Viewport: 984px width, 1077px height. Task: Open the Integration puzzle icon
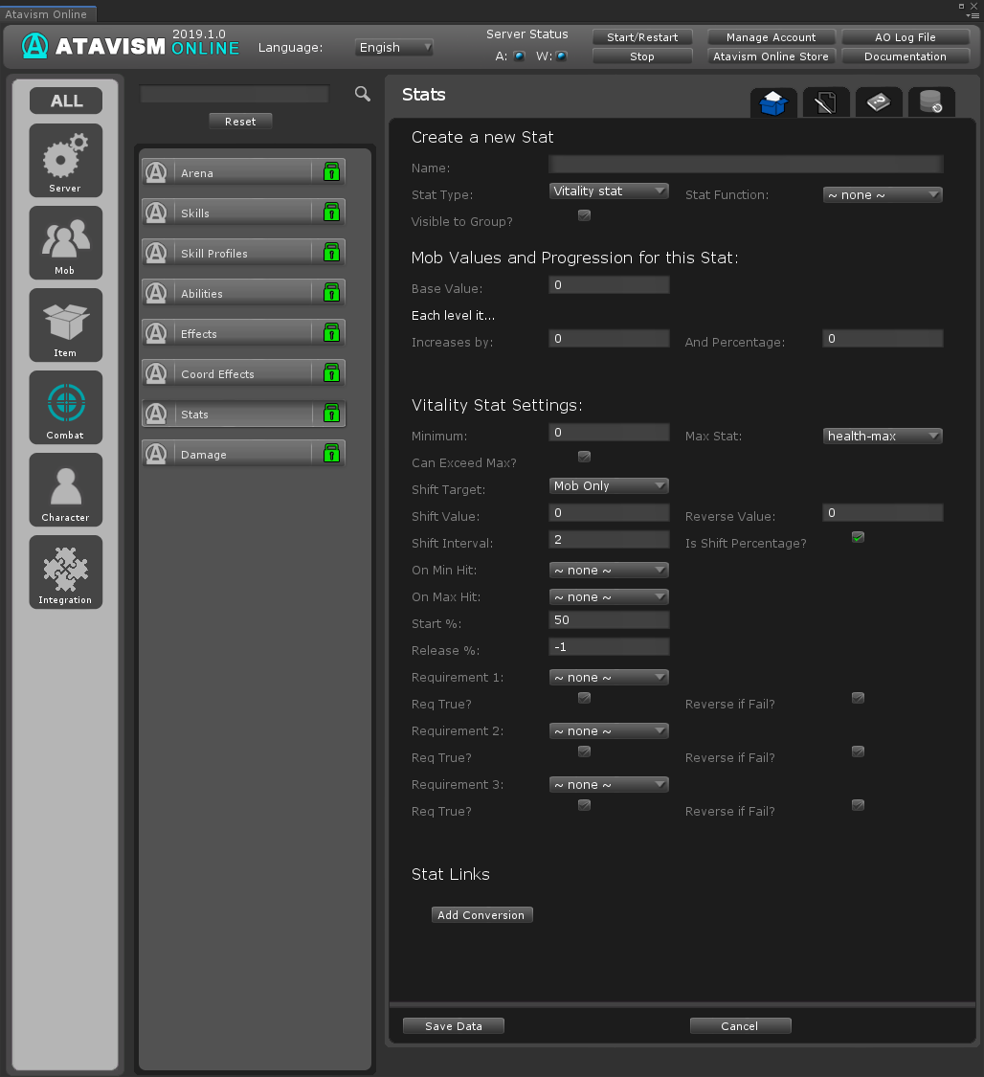(x=65, y=572)
